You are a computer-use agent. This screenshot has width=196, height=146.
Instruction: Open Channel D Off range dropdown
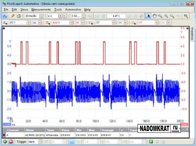pos(157,23)
